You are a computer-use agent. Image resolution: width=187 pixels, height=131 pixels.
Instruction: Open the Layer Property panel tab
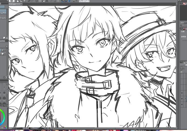coord(185,28)
